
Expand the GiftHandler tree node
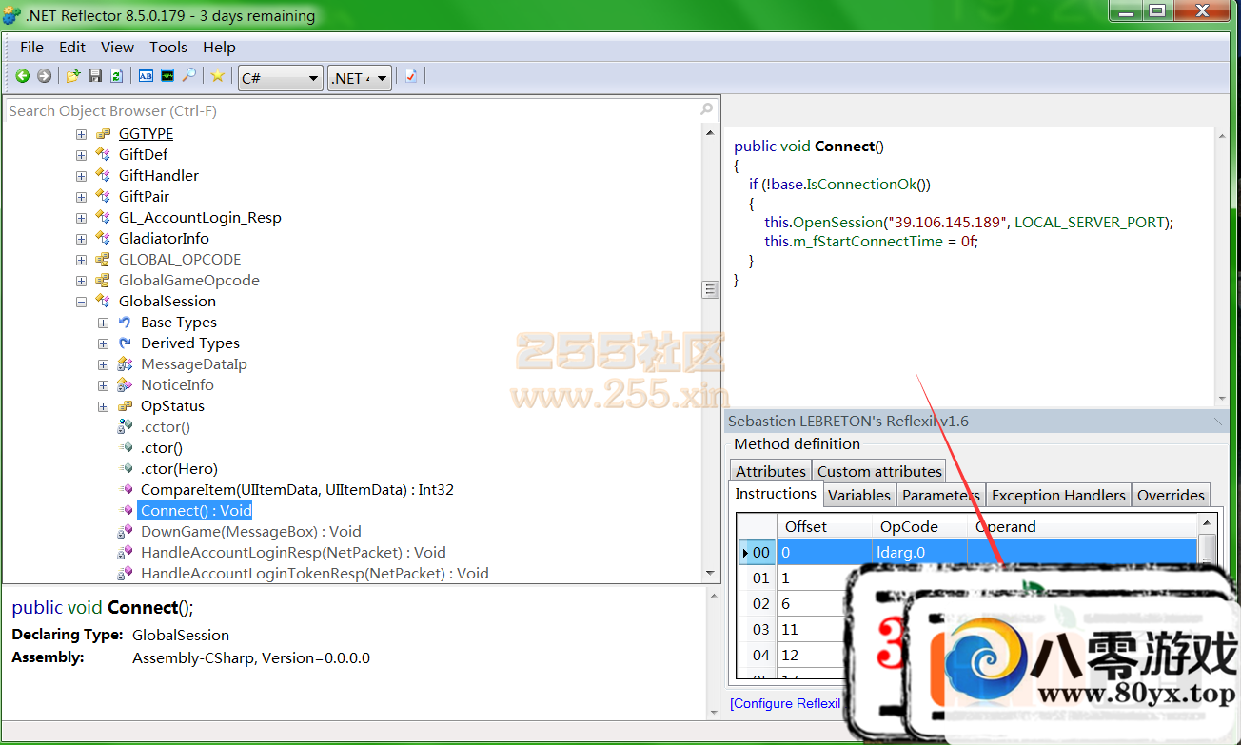pos(81,176)
